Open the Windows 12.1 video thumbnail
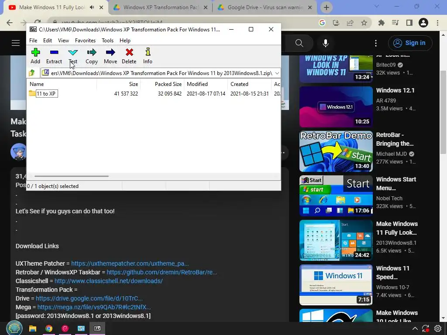 pos(336,107)
